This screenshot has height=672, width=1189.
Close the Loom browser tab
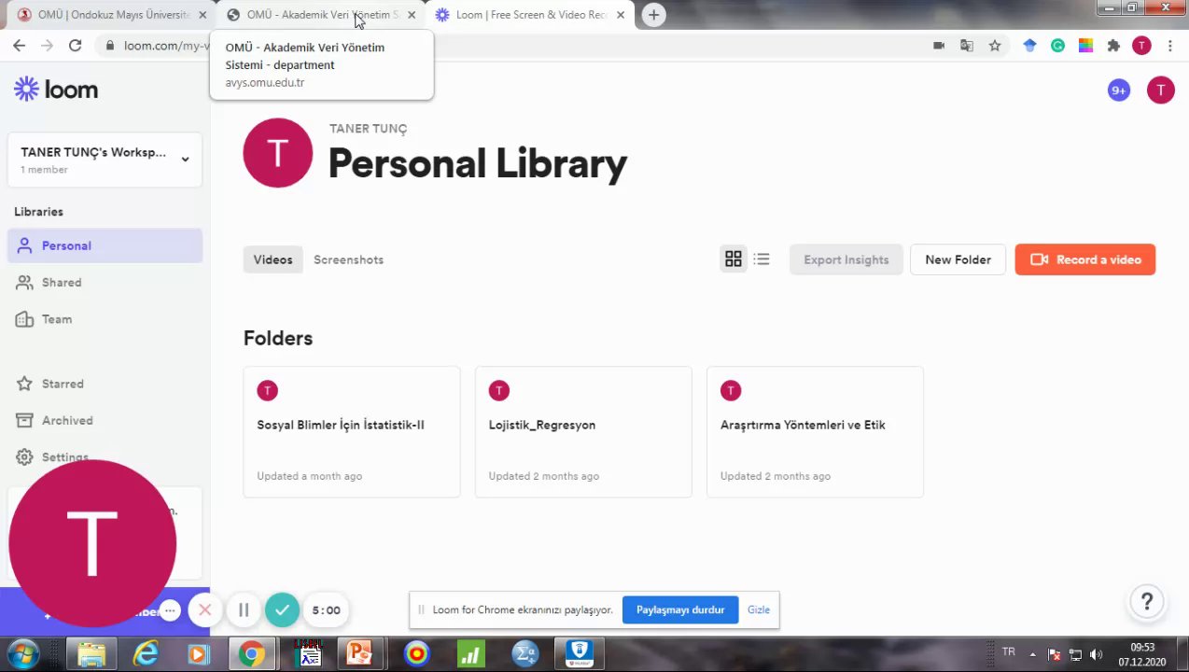(621, 15)
